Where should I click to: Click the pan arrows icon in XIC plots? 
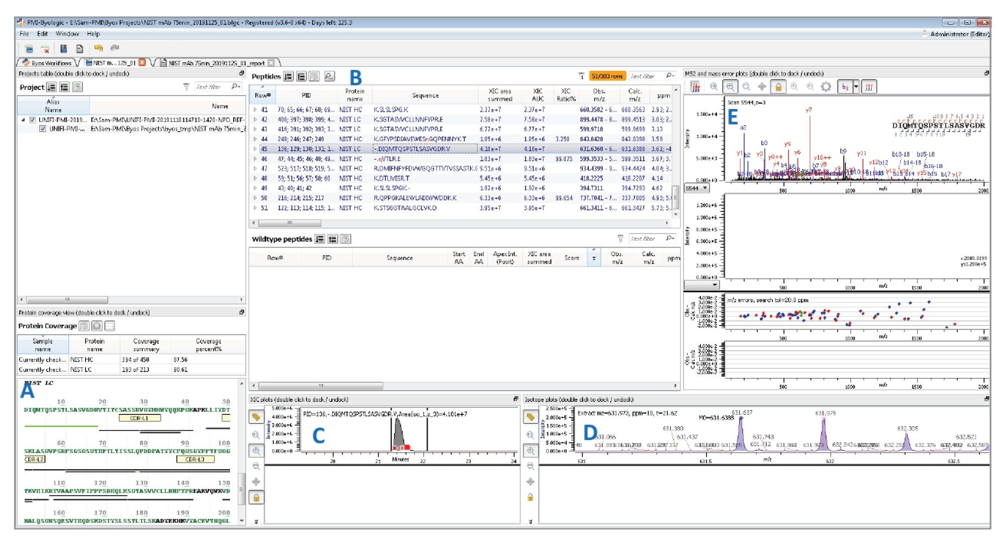tap(256, 482)
